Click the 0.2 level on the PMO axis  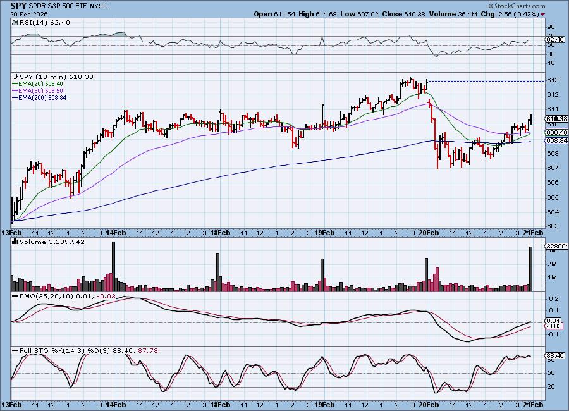point(553,298)
